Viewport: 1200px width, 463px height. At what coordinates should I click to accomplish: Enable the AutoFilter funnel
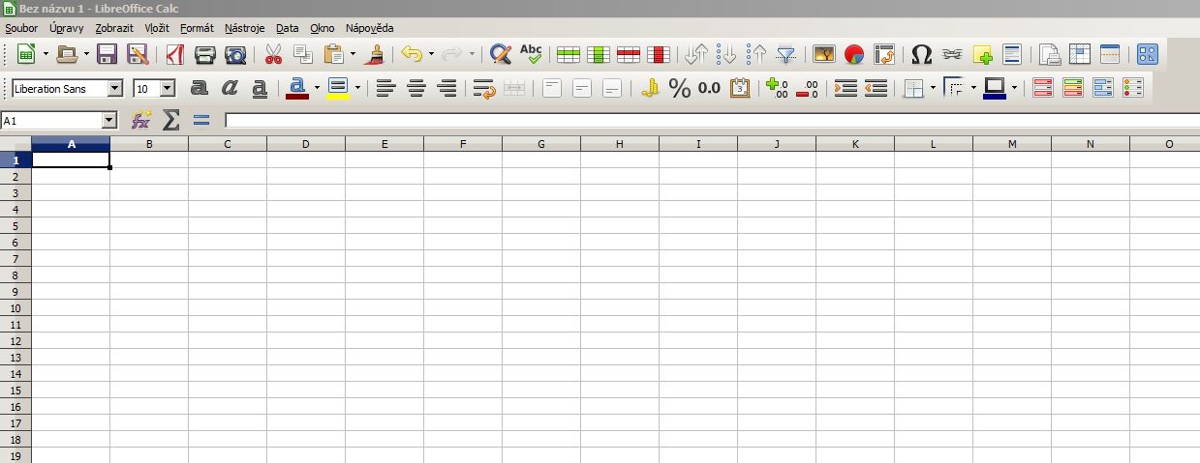tap(785, 54)
